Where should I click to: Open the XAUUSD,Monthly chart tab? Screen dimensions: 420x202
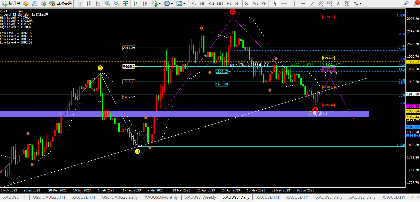[161, 197]
